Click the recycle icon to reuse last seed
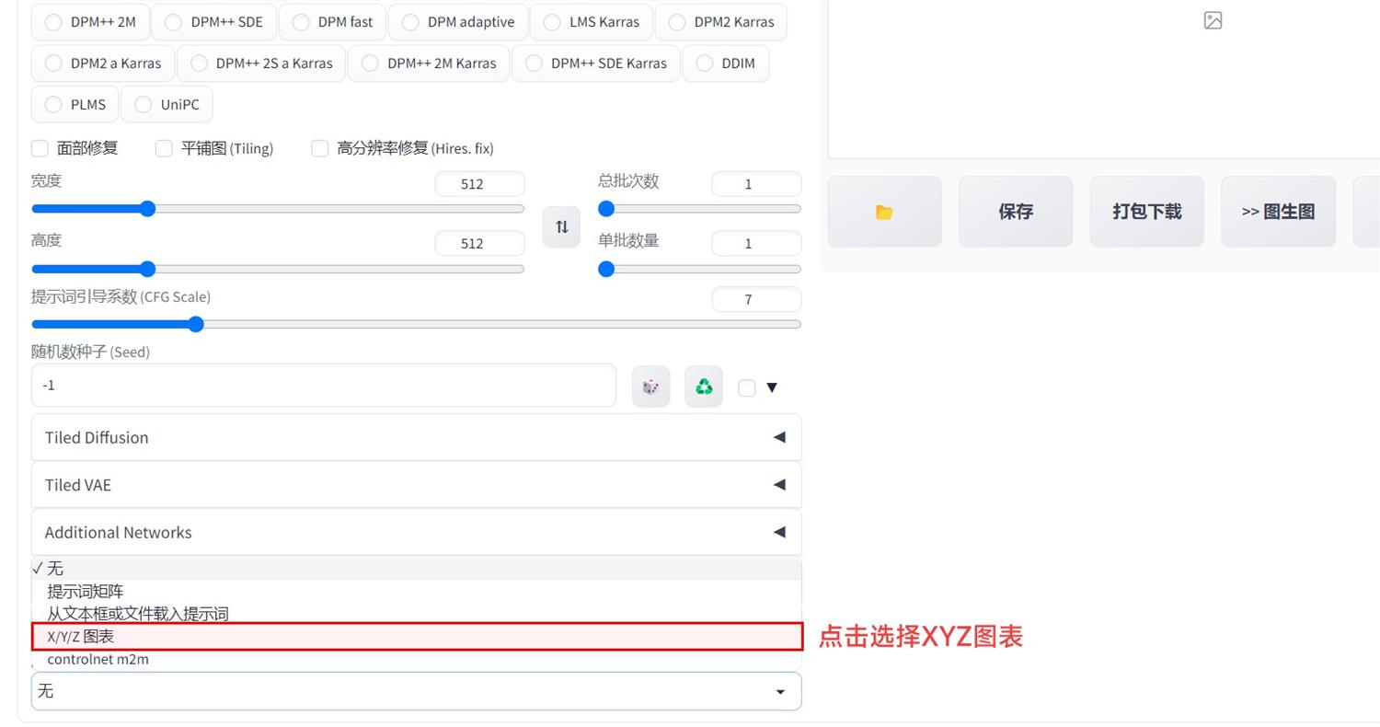The image size is (1380, 727). tap(703, 386)
